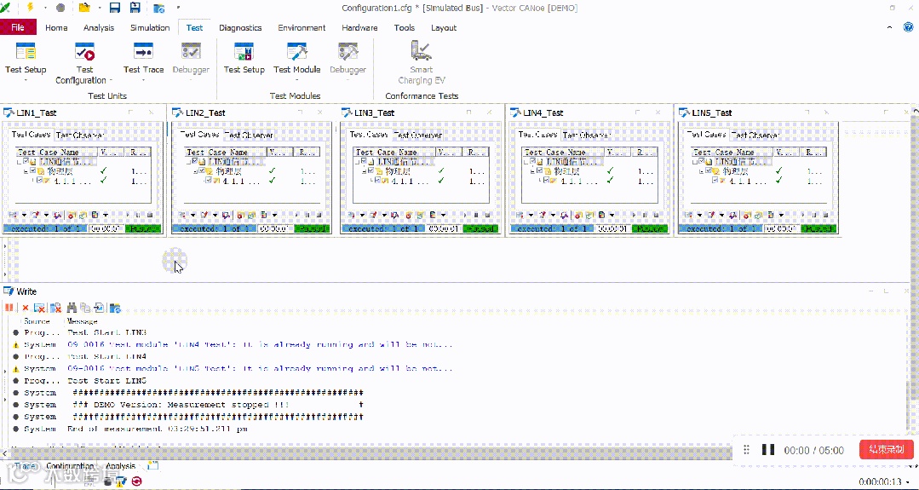Click the Message column header in Write window
This screenshot has height=490, width=919.
pos(82,321)
